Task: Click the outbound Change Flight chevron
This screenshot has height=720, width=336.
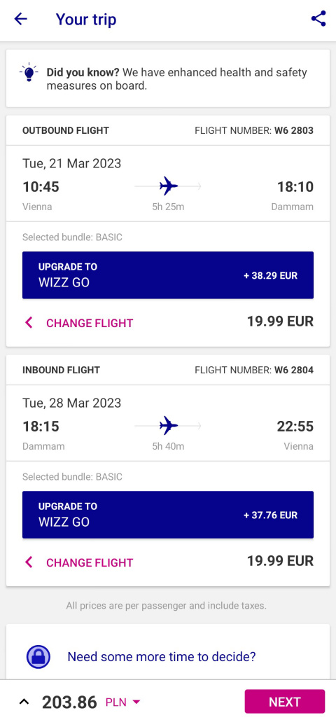Action: tap(29, 323)
